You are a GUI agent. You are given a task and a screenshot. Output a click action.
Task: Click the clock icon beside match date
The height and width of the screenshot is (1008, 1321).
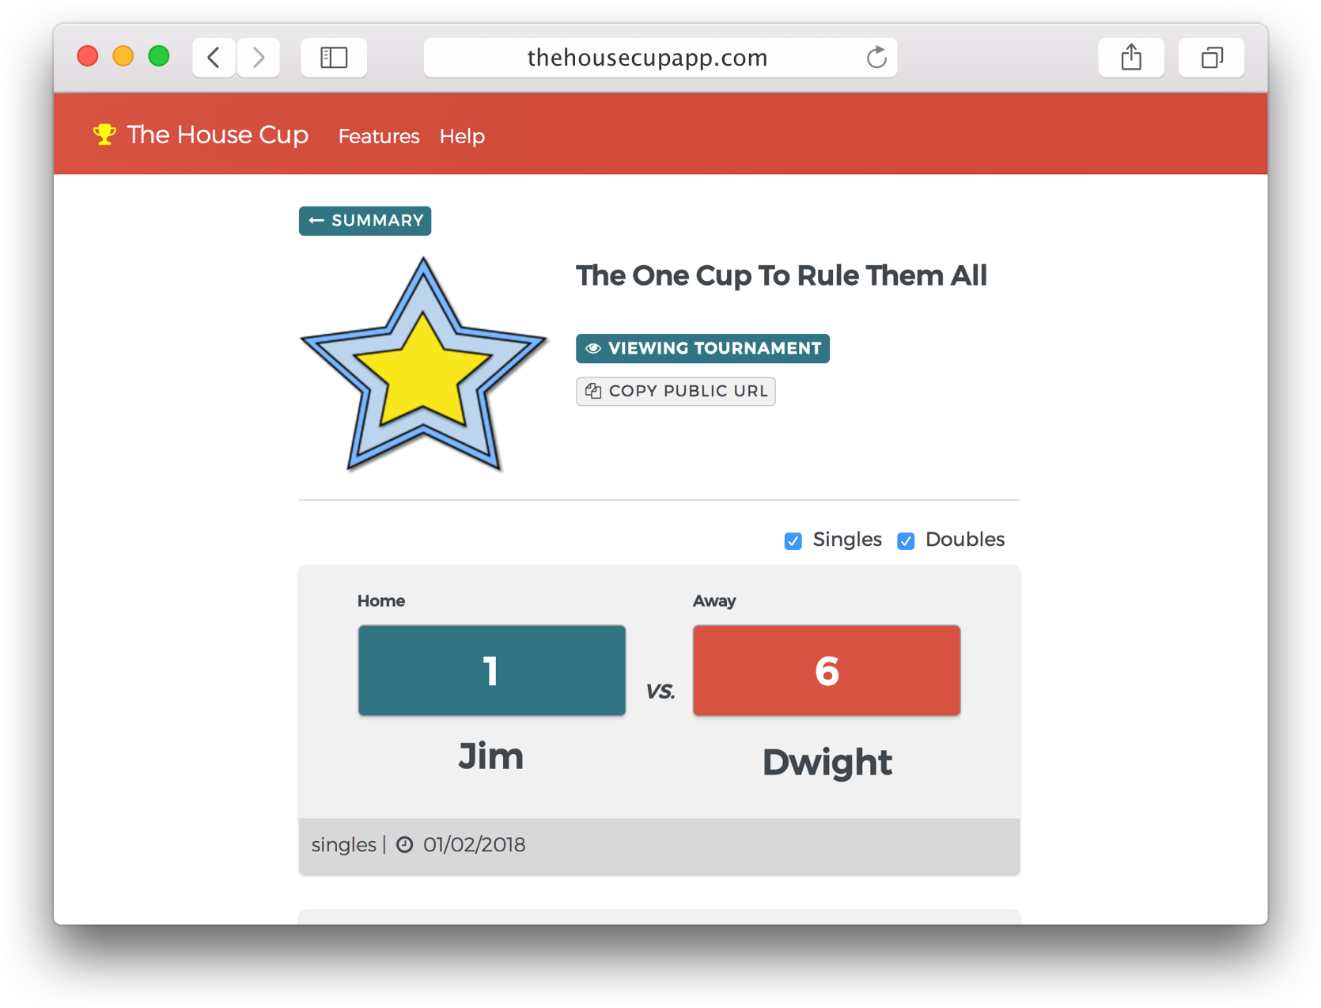pyautogui.click(x=404, y=845)
